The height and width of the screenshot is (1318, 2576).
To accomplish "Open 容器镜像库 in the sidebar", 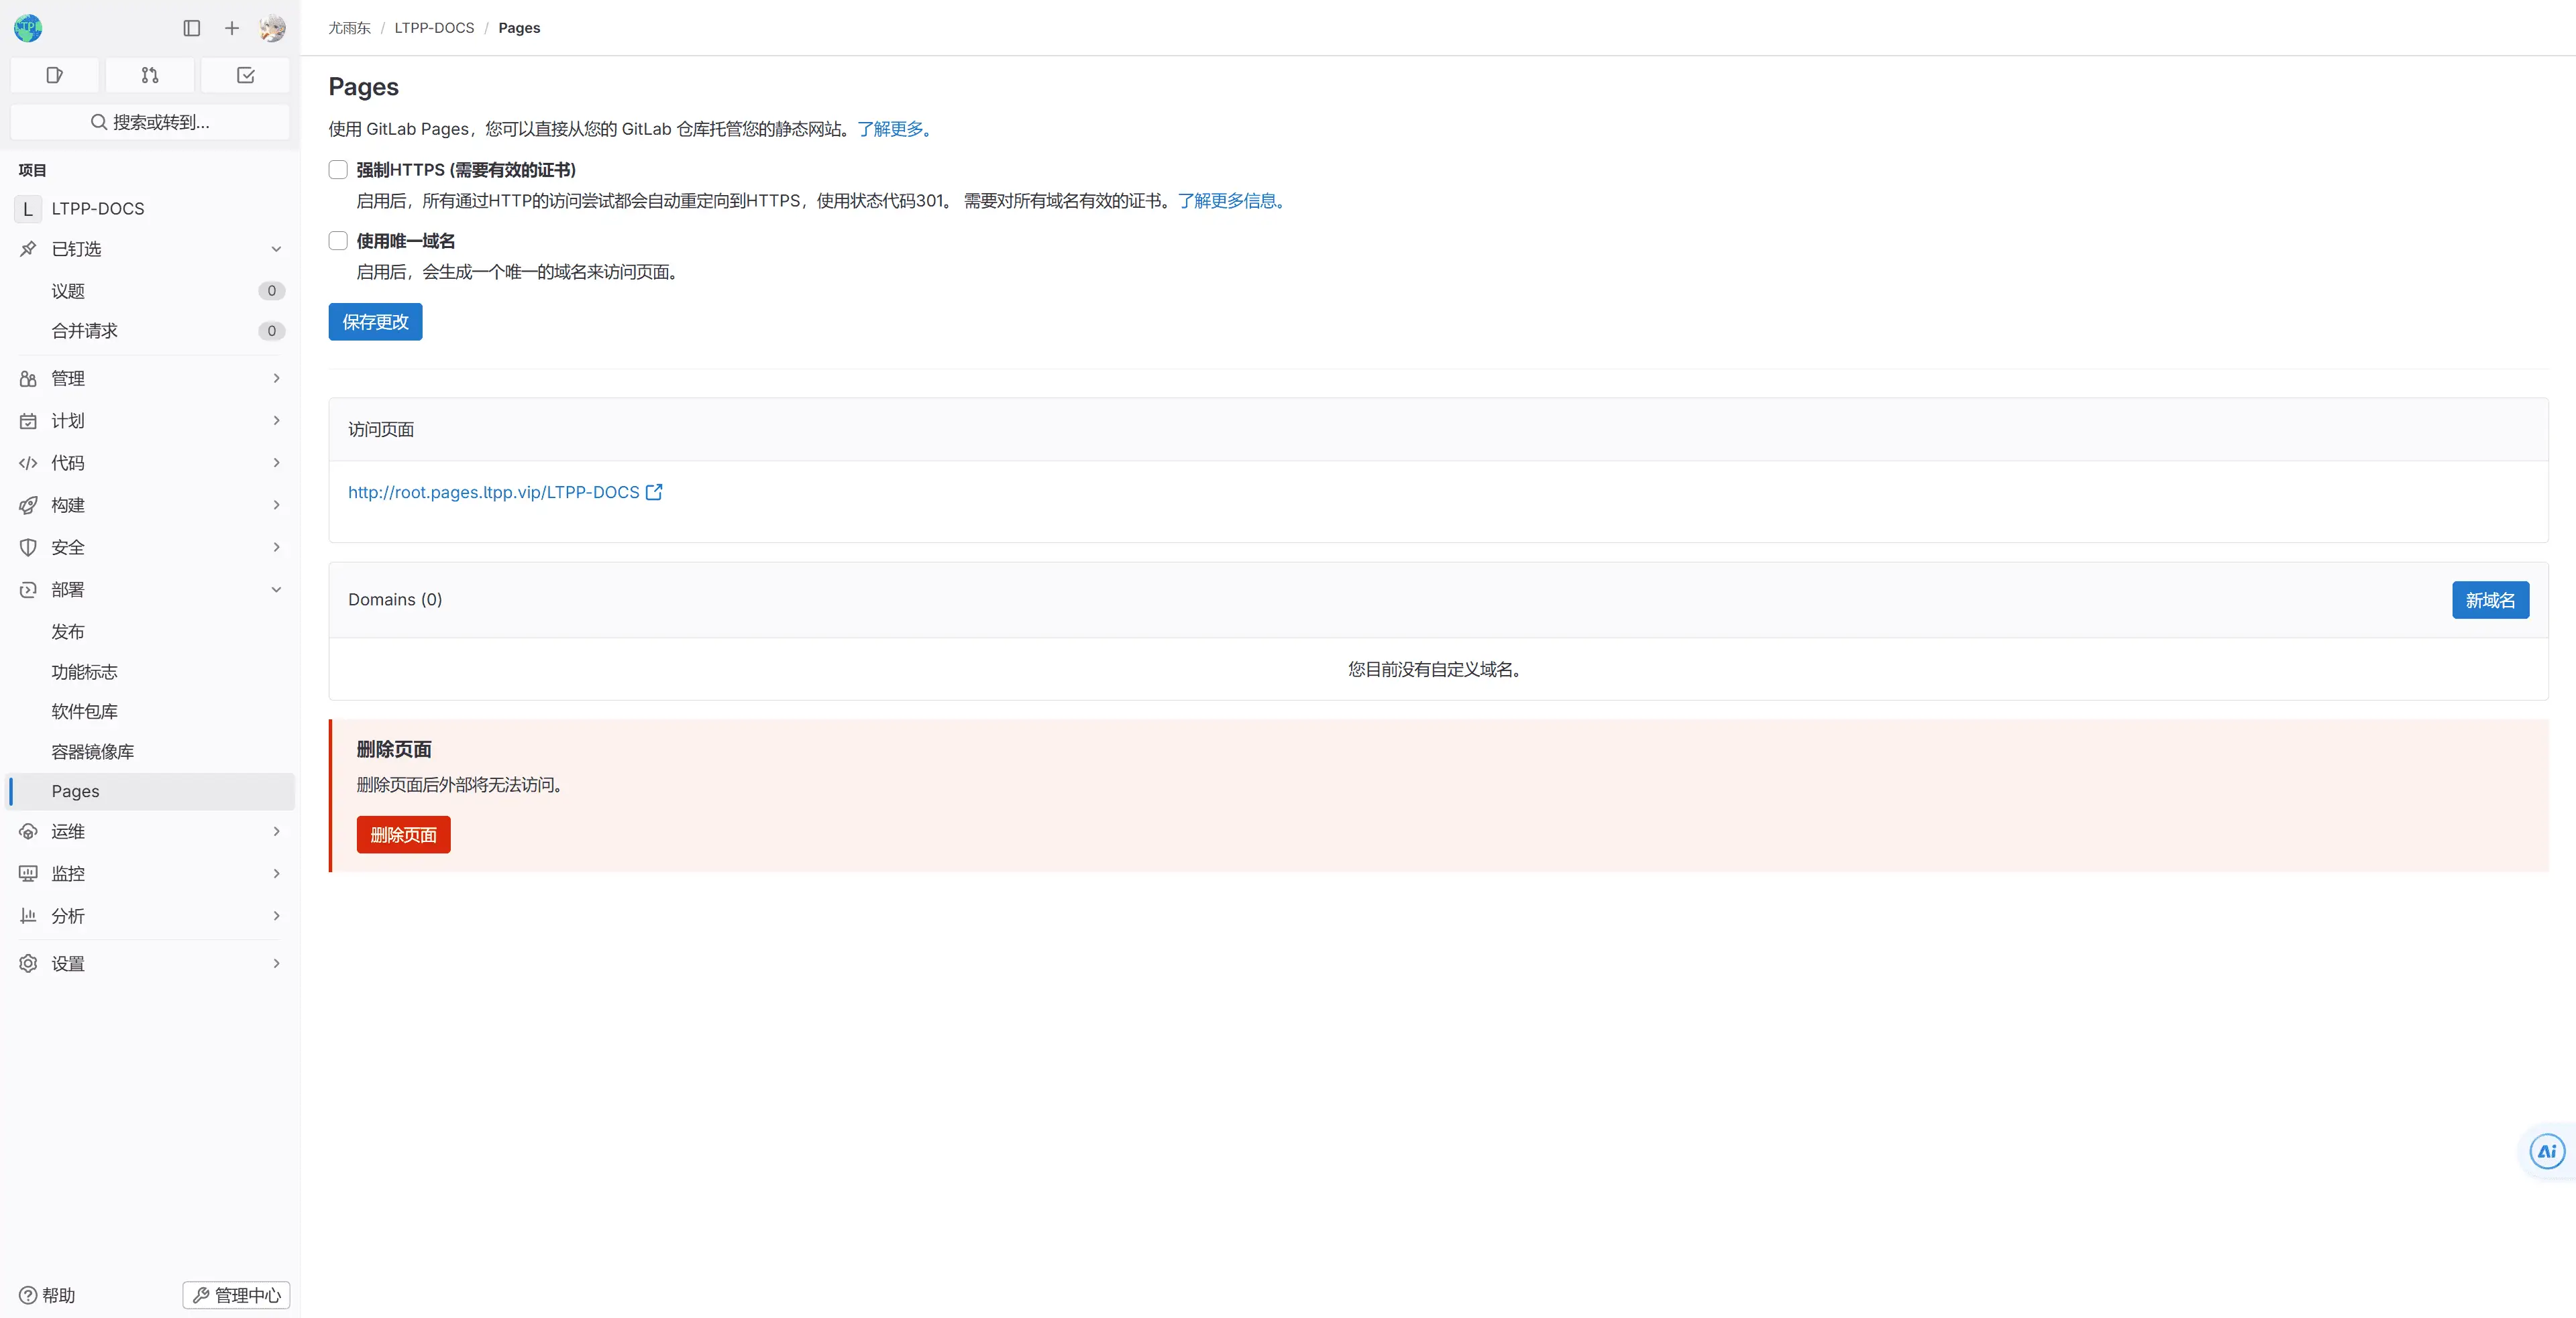I will [93, 752].
